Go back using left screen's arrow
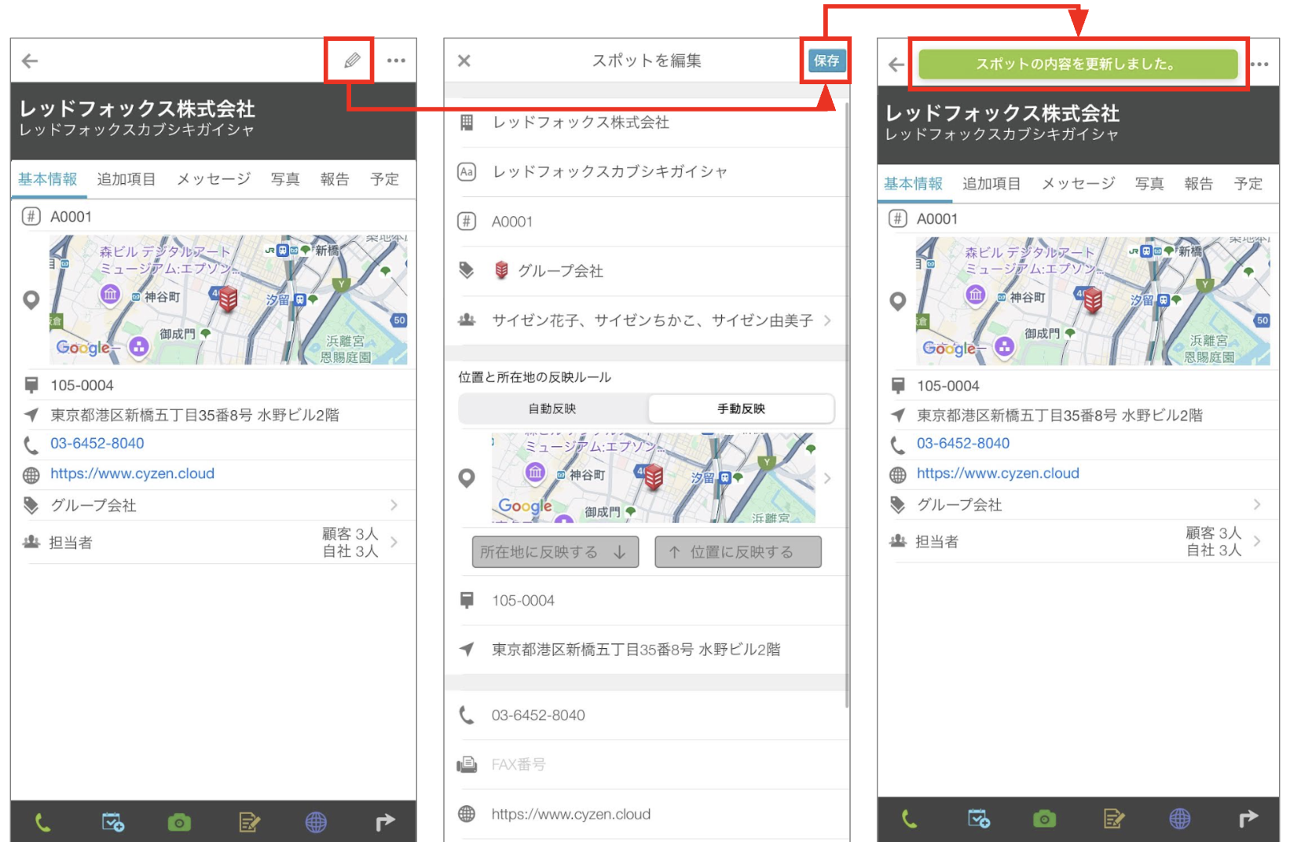This screenshot has width=1290, height=842. point(30,60)
